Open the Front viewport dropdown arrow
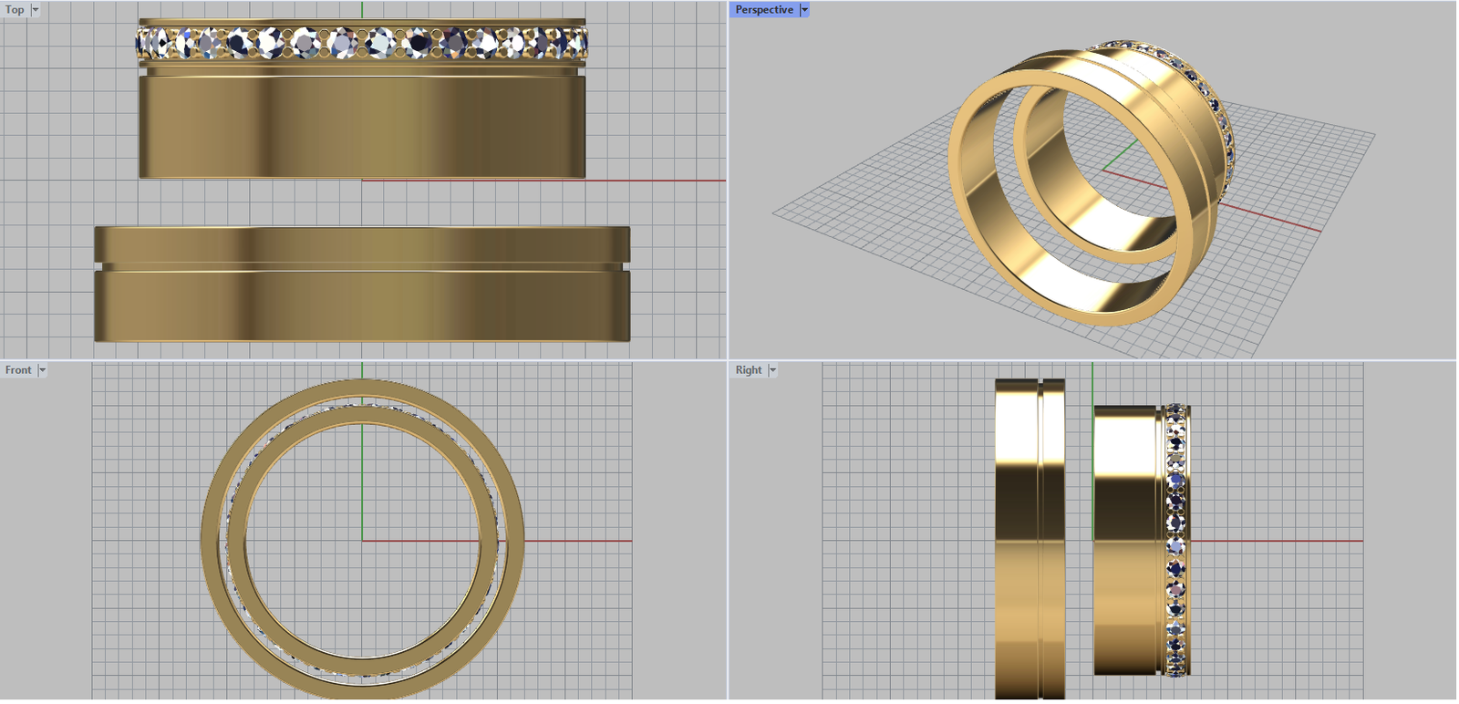 point(42,370)
